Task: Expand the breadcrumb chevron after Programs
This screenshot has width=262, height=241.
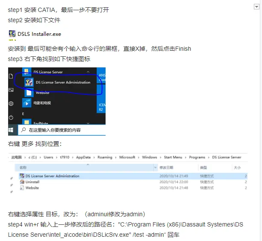Action: point(209,157)
